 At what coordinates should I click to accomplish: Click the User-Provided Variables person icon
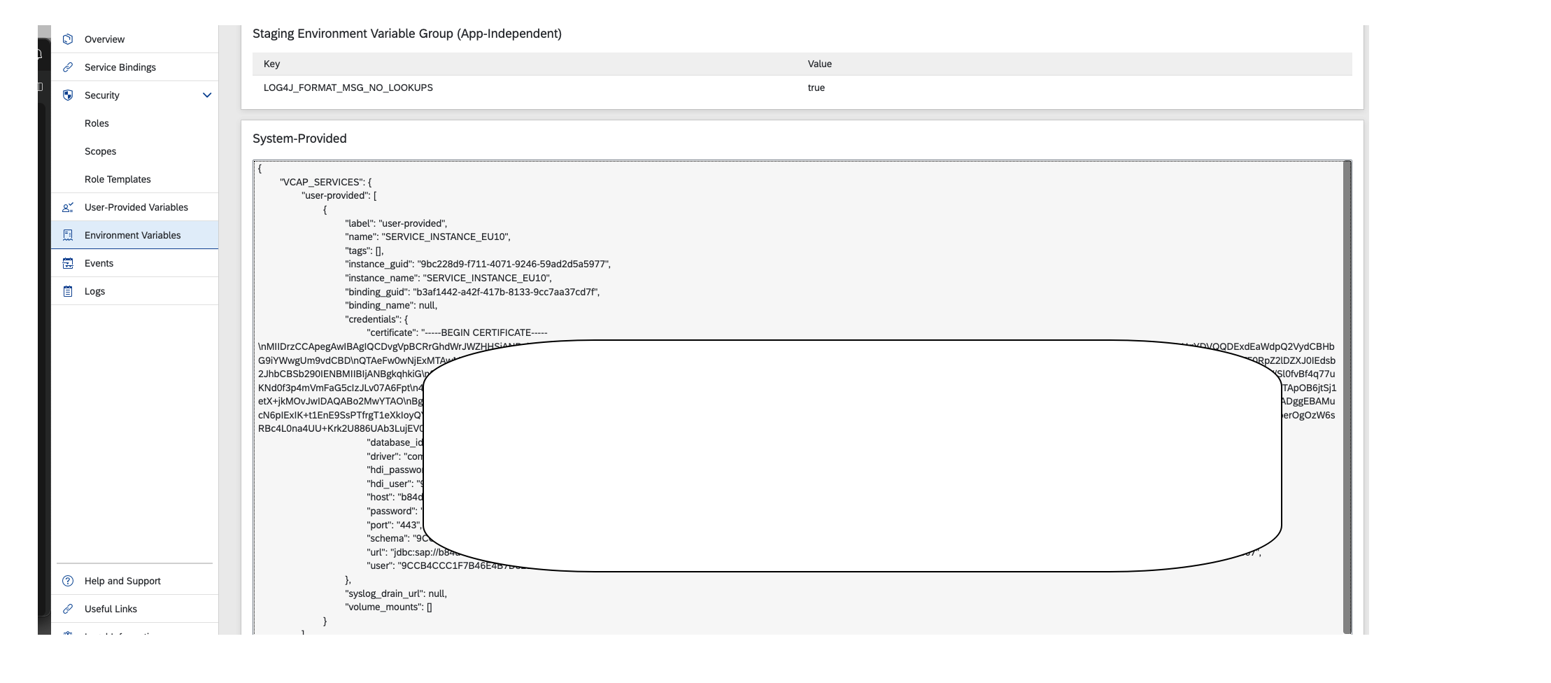point(68,207)
